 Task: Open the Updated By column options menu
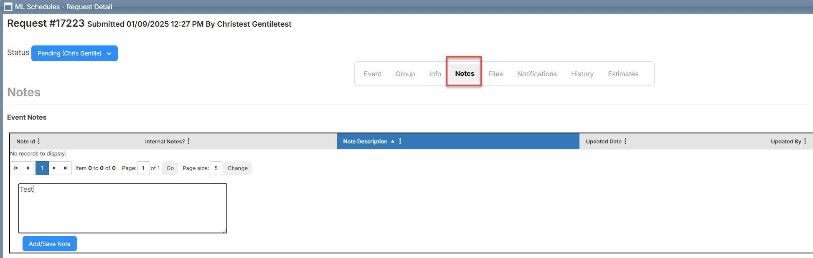tap(805, 141)
